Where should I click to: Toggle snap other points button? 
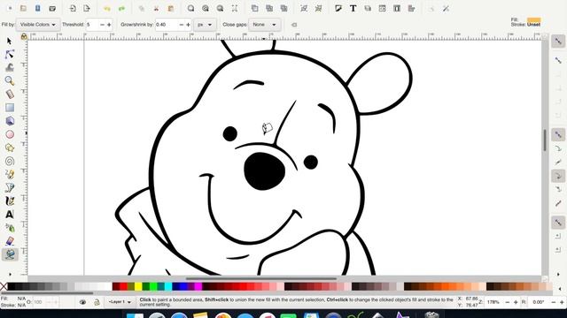[558, 223]
